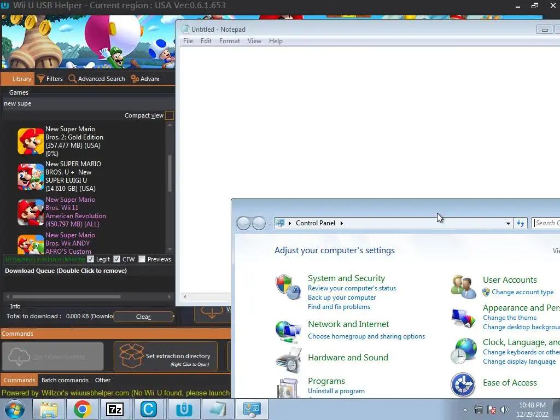
Task: Open the address bar history dropdown arrow
Action: [508, 223]
